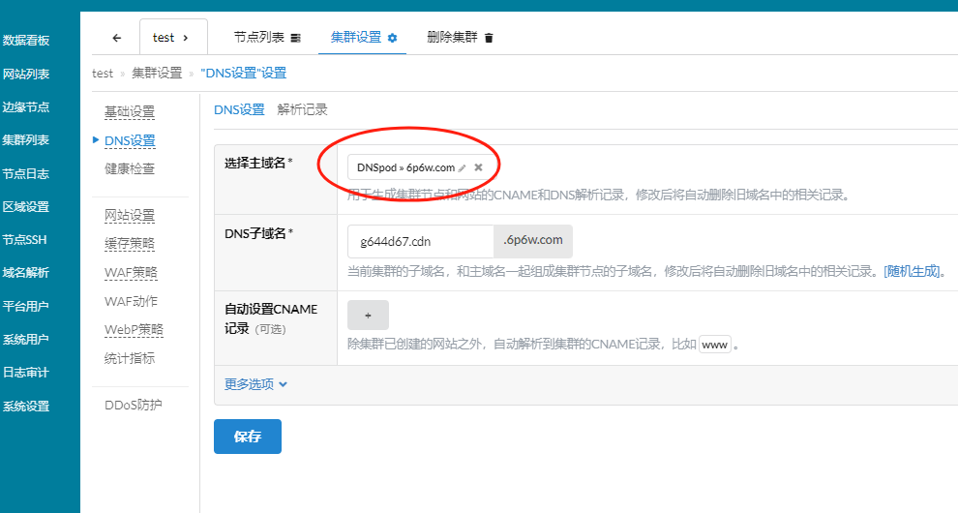The image size is (958, 513).
Task: Expand the test cluster chevron tab
Action: (173, 38)
